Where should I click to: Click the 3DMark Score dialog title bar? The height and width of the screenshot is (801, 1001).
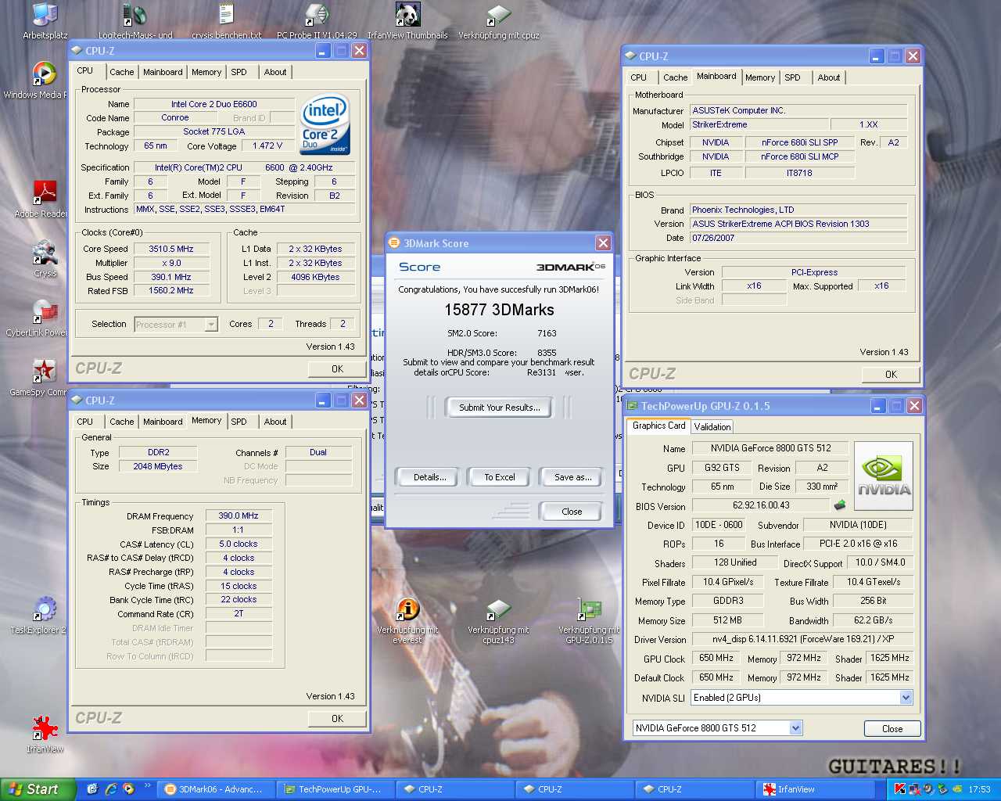tap(499, 243)
